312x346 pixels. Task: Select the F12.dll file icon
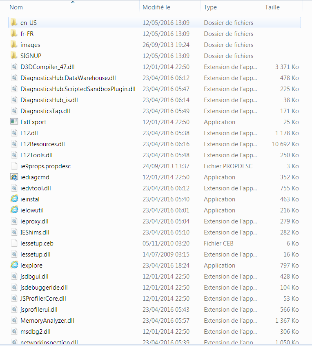(x=14, y=133)
